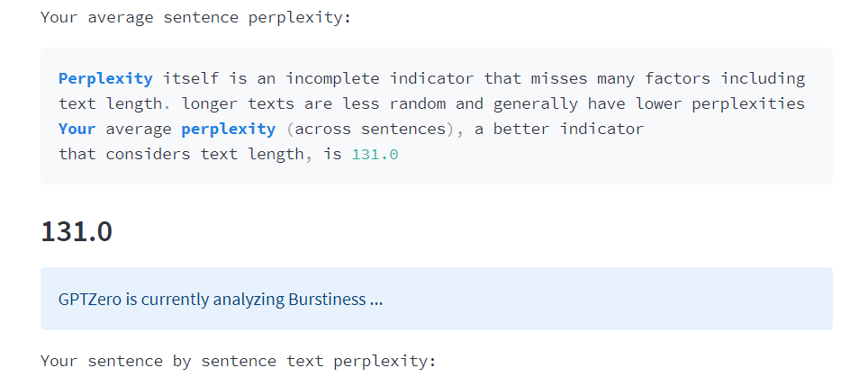The height and width of the screenshot is (377, 859).
Task: Click the teal 131.0 value in code block
Action: tap(375, 154)
